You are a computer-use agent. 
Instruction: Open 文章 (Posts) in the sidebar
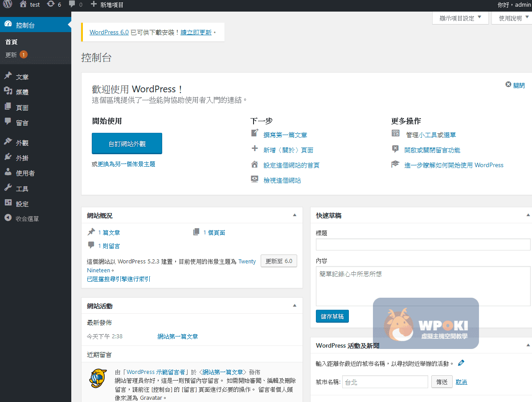coord(22,77)
